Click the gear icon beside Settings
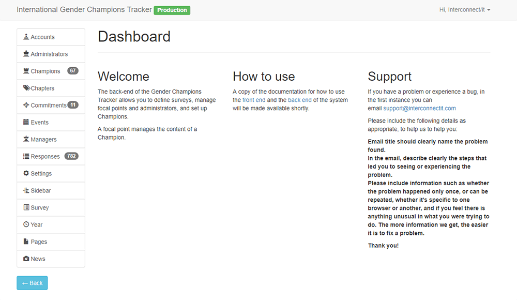517x300 pixels. 26,174
